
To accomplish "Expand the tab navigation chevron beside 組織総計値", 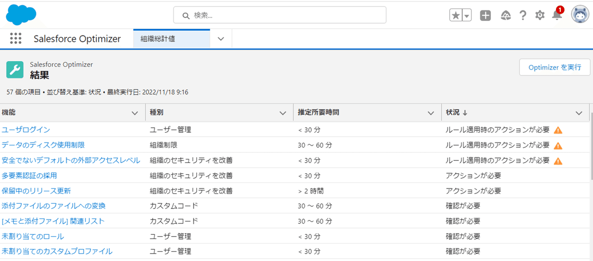I will pyautogui.click(x=221, y=39).
